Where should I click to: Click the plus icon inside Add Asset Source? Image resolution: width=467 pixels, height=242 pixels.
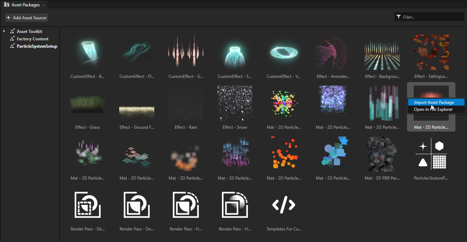point(8,18)
